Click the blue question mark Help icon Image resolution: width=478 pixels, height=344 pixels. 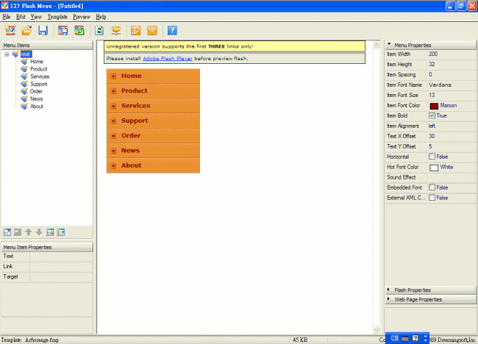coord(172,30)
